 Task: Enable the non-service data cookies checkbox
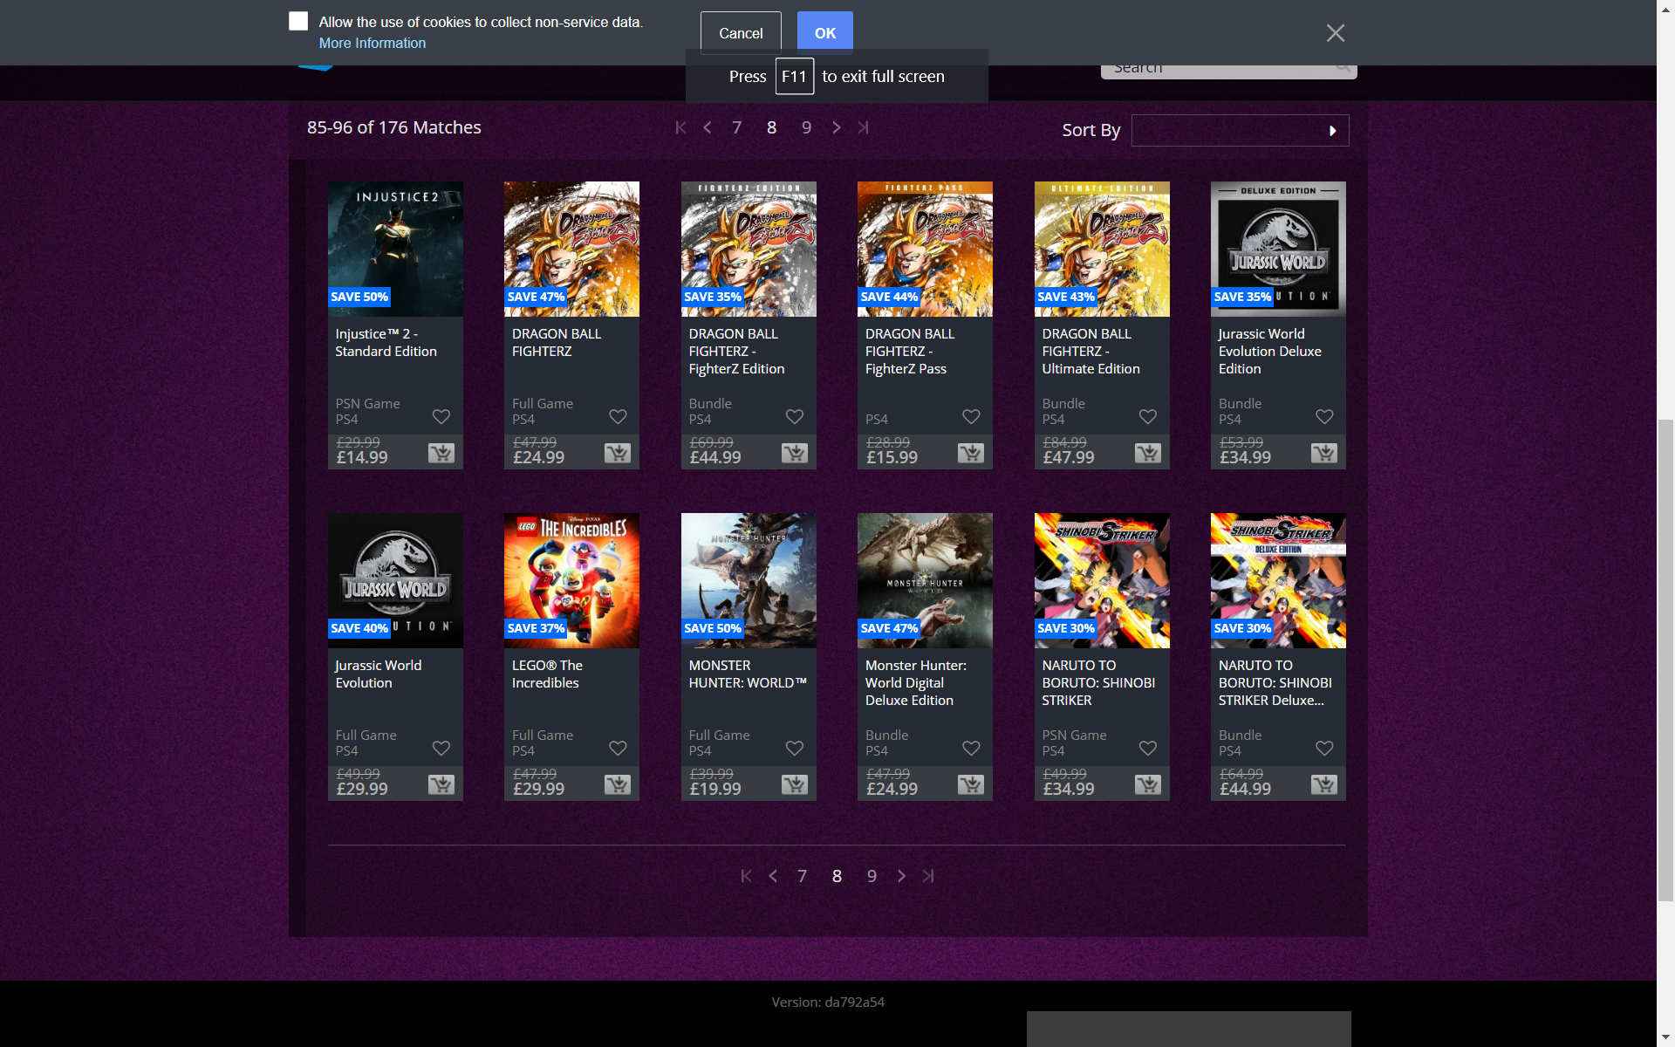[298, 22]
